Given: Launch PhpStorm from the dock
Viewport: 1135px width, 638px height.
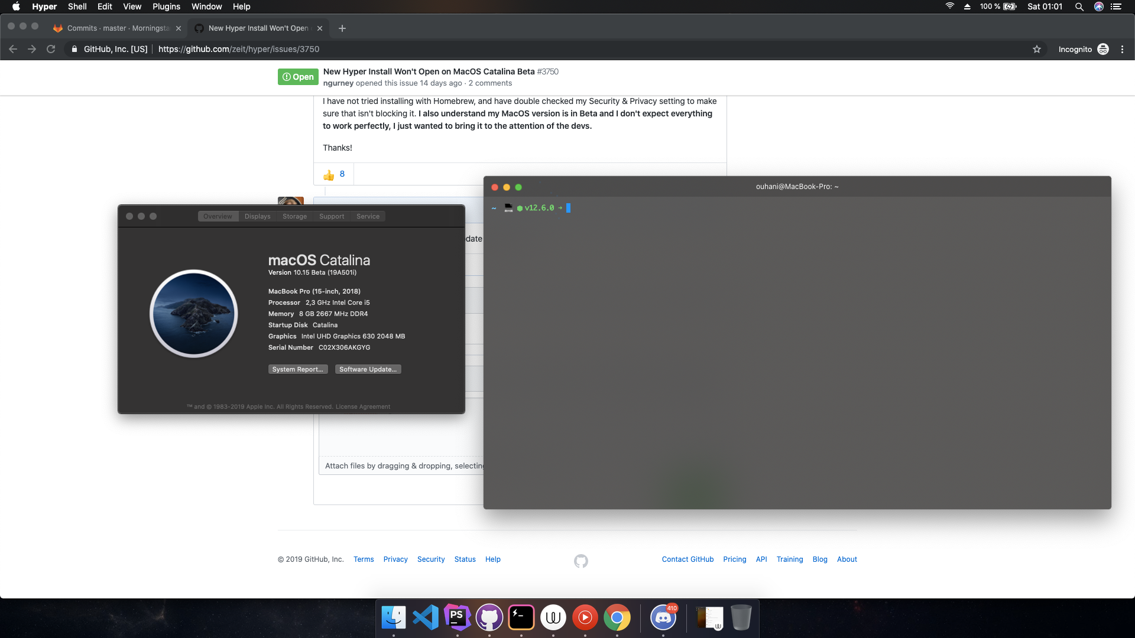Looking at the screenshot, I should (457, 618).
